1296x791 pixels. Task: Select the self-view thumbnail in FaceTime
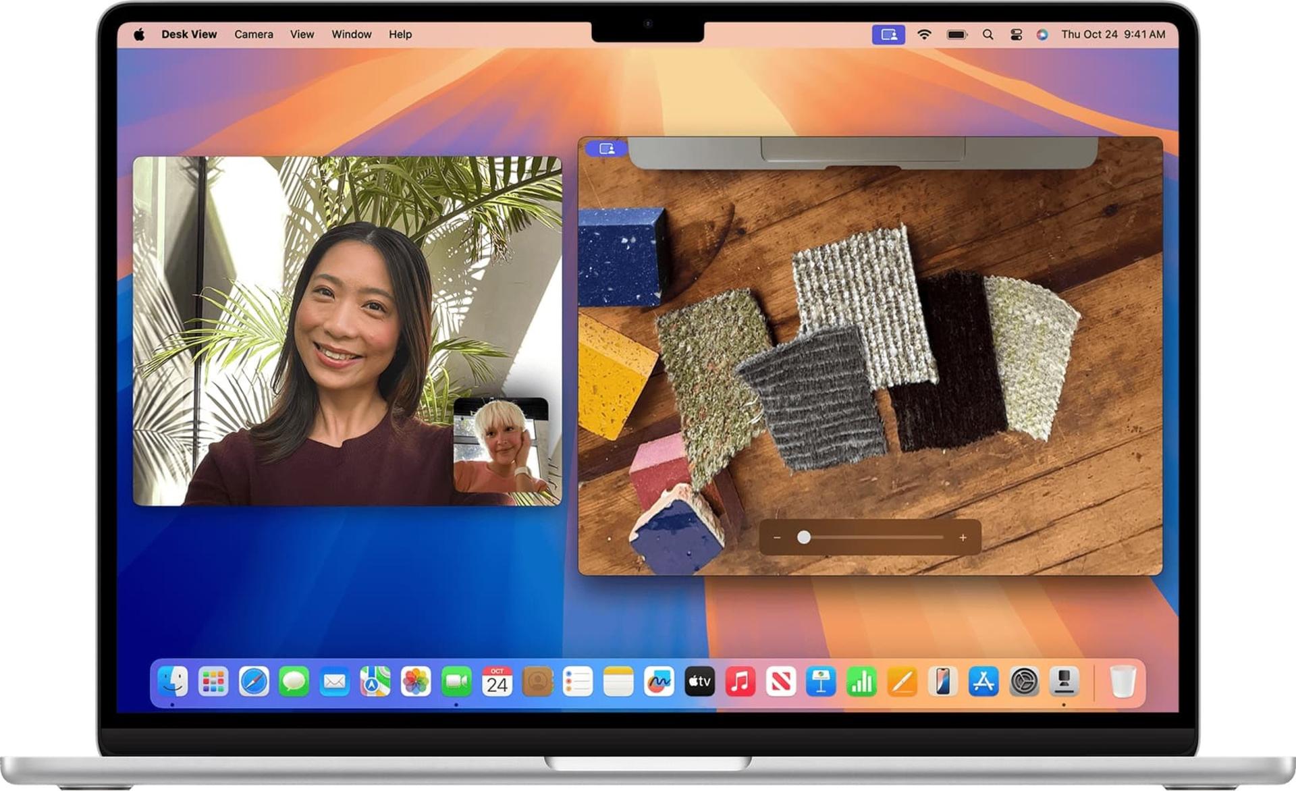tap(501, 445)
